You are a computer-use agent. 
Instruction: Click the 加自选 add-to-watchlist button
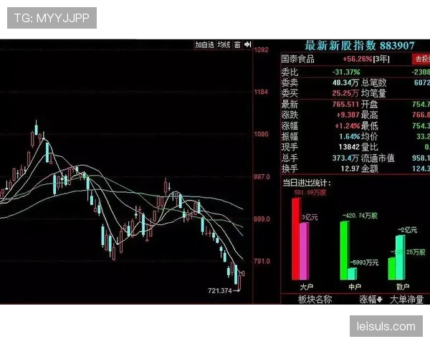[x=205, y=45]
